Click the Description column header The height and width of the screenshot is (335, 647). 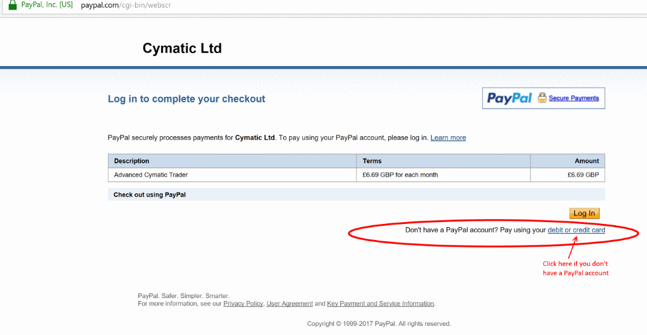click(x=233, y=161)
